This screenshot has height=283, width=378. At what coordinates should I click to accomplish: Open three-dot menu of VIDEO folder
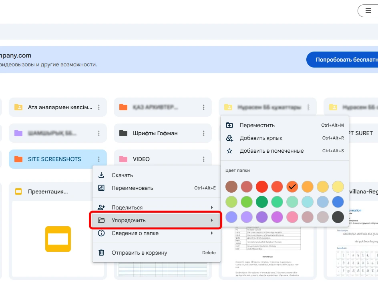point(204,159)
